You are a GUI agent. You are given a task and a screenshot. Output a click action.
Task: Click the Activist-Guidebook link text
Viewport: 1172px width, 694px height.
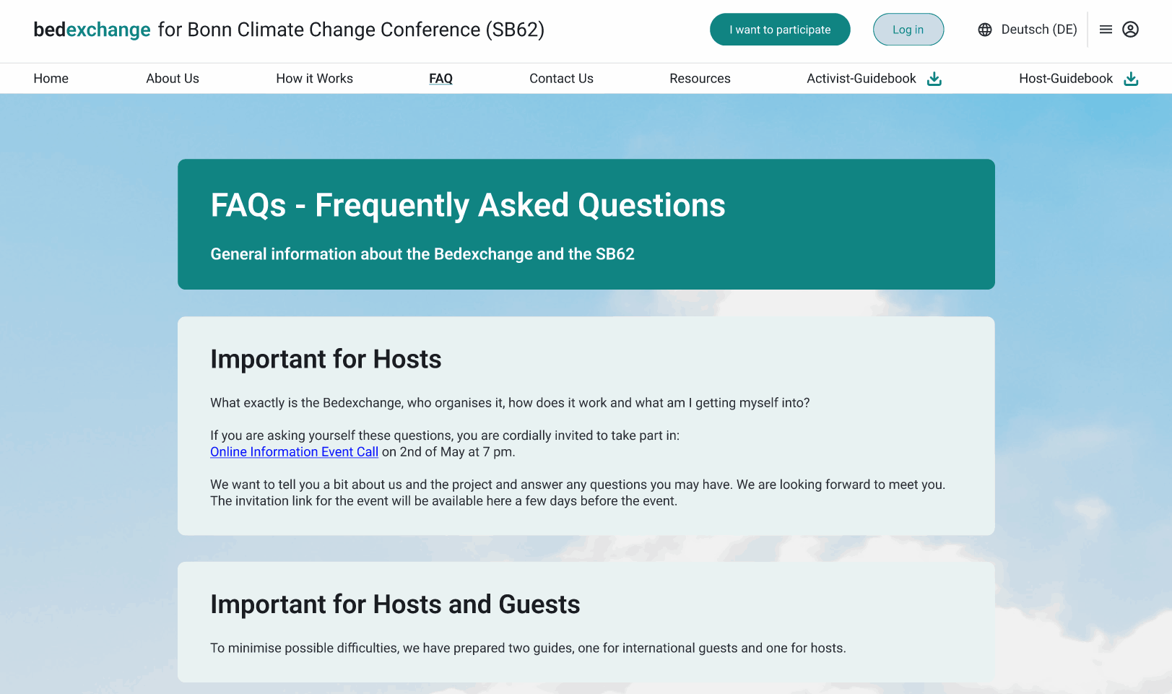tap(861, 79)
